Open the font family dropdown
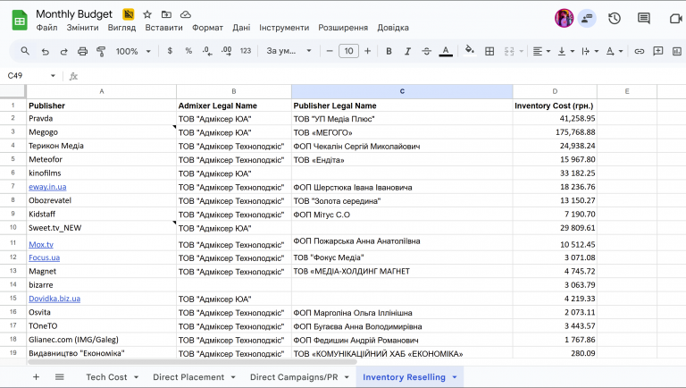 coord(289,51)
